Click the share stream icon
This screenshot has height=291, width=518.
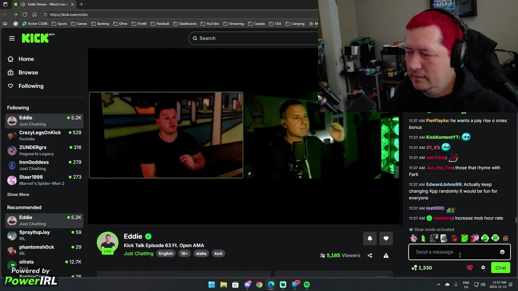[x=370, y=255]
